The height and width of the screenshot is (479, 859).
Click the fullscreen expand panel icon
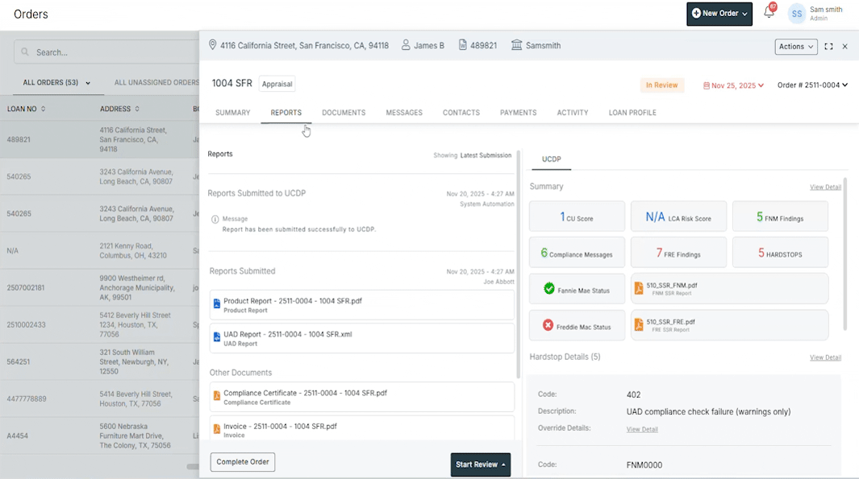(x=828, y=47)
